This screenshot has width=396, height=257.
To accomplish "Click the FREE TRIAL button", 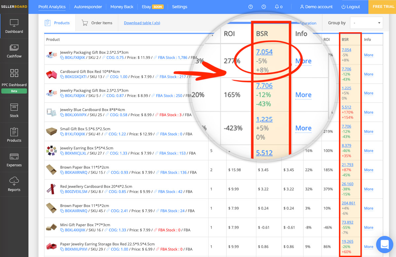I will tap(383, 7).
